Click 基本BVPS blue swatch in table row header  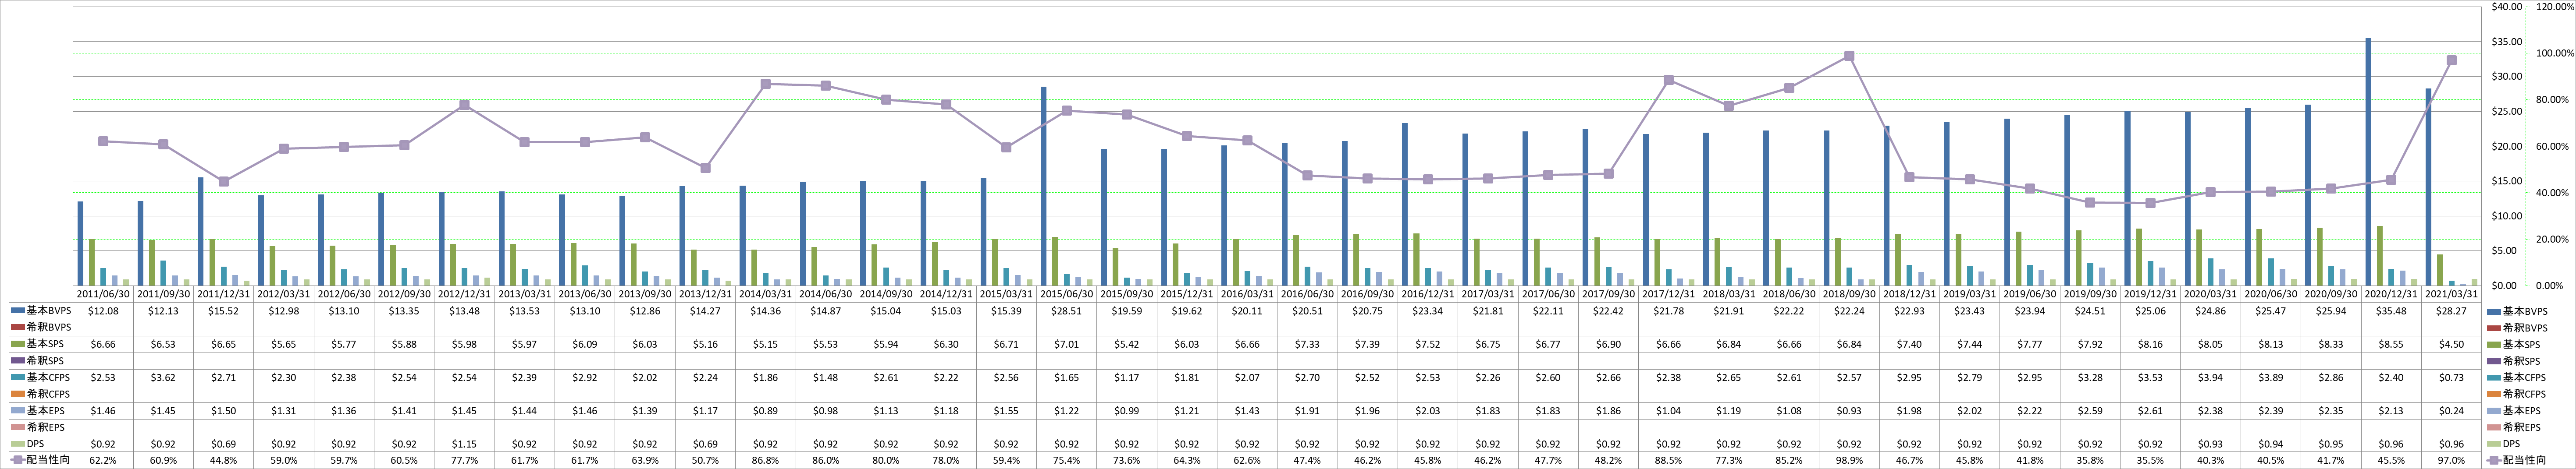click(x=17, y=310)
